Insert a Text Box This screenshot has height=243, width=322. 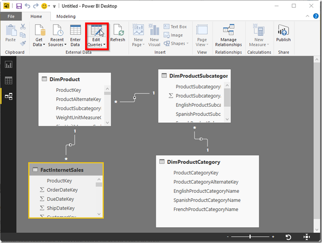coord(175,27)
